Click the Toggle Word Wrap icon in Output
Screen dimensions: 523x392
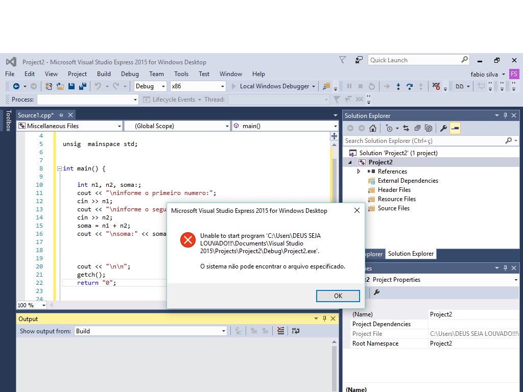[x=296, y=331]
